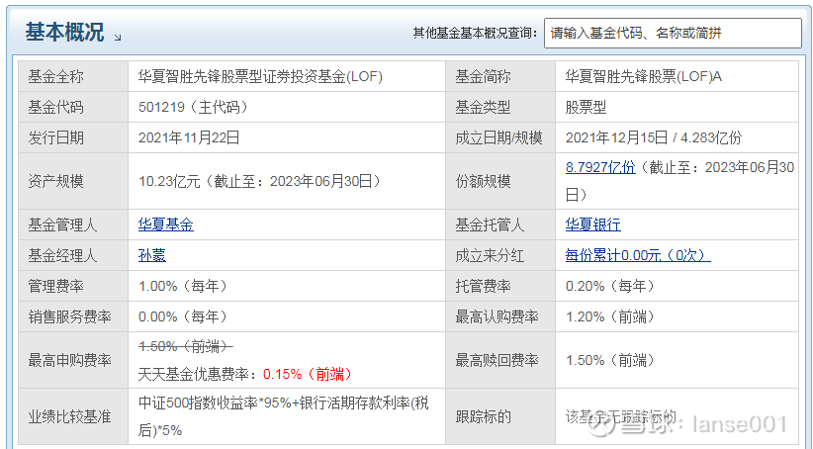Screen dimensions: 813x449
Task: Click the 份额规模 label cell
Action: point(500,181)
